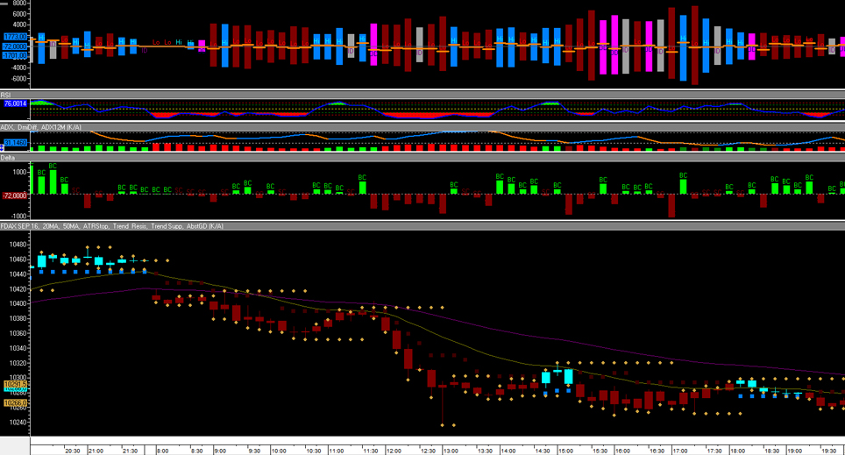
Task: Click the 15:00 time axis label
Action: click(565, 450)
